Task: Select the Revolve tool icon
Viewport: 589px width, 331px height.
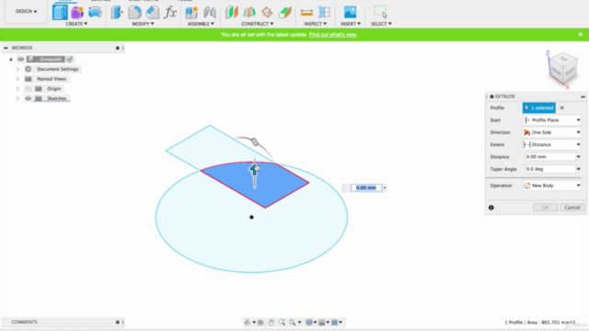Action: [95, 12]
